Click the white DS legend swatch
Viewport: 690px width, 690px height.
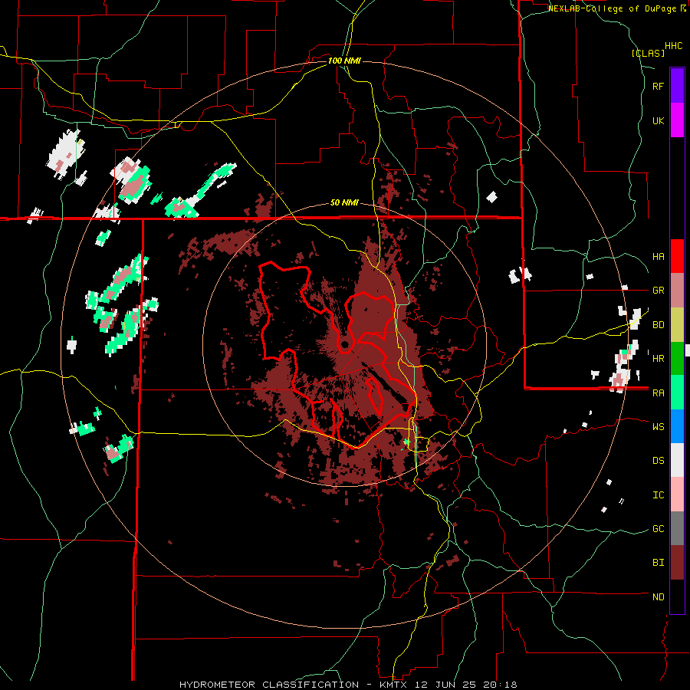click(677, 460)
